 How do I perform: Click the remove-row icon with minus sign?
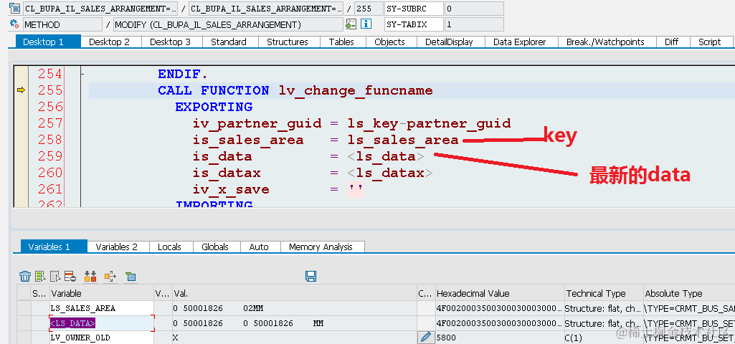[x=70, y=276]
